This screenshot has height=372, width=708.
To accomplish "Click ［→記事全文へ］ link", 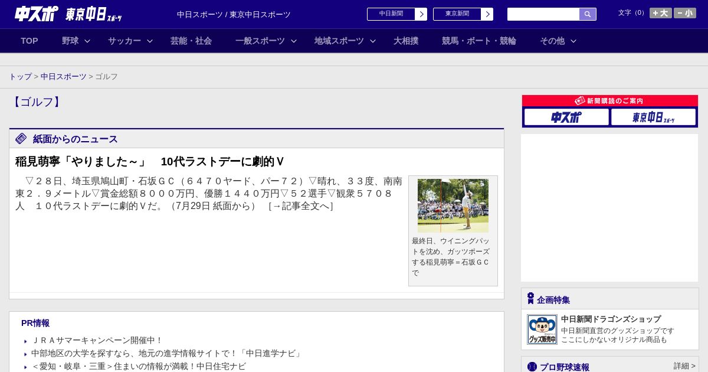I will click(x=301, y=206).
